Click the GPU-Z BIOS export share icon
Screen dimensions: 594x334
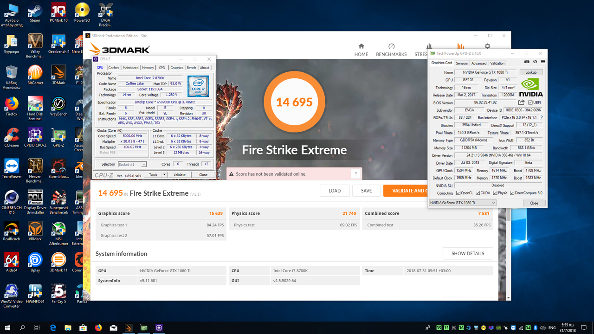coord(521,103)
